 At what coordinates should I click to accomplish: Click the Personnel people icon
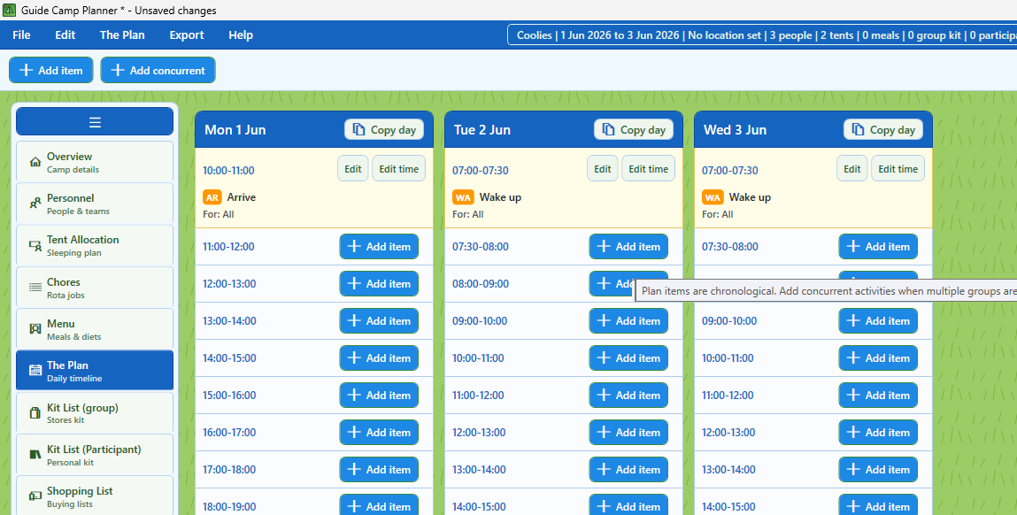(35, 203)
